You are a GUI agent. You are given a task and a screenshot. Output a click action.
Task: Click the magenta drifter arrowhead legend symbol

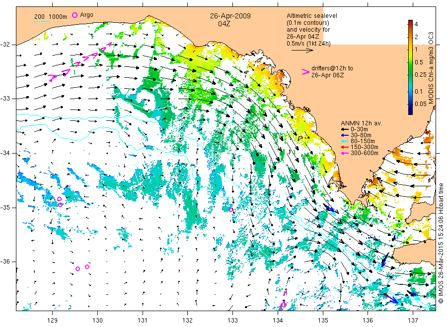coord(305,72)
